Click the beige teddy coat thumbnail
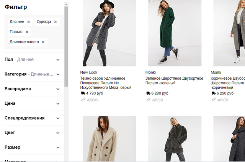 109,139
